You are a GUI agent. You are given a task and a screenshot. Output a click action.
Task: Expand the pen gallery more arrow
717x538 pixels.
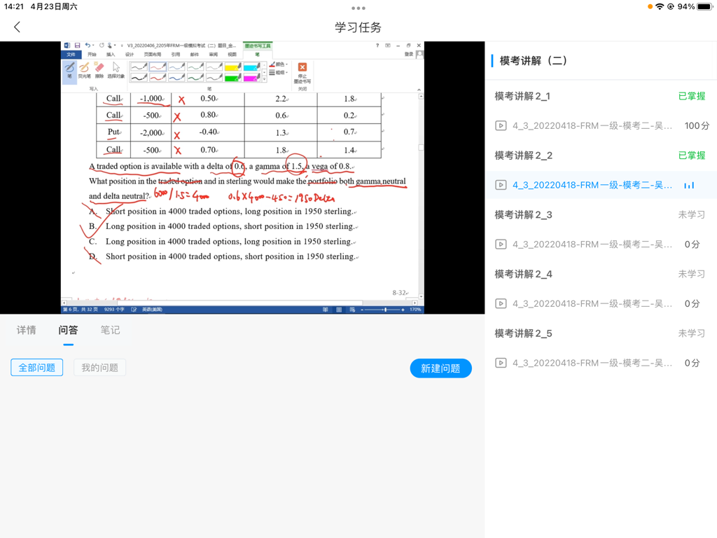click(x=264, y=80)
